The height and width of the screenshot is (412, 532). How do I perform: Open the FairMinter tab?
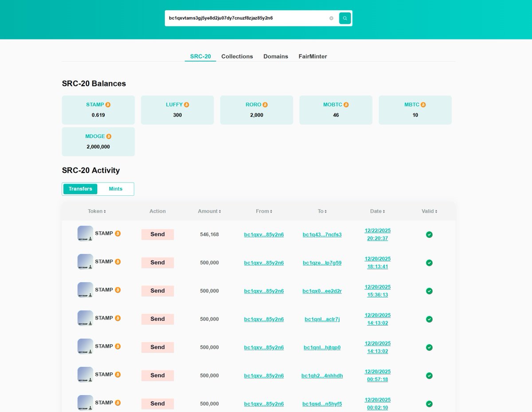coord(313,56)
